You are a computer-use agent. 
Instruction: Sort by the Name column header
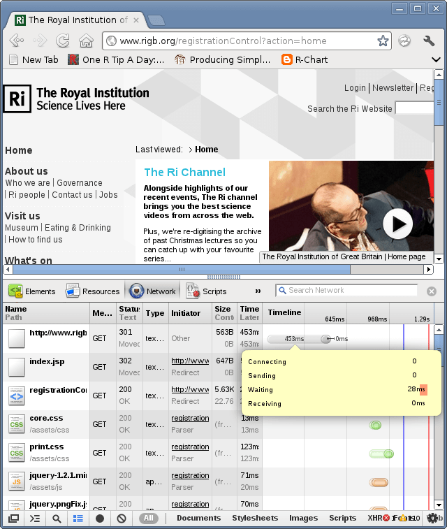point(46,313)
